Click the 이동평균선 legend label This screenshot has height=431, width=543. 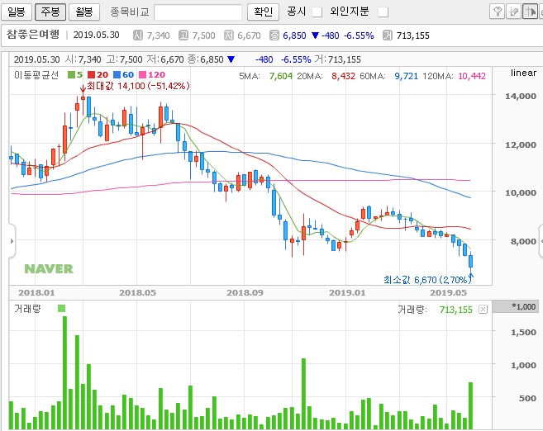pos(36,75)
